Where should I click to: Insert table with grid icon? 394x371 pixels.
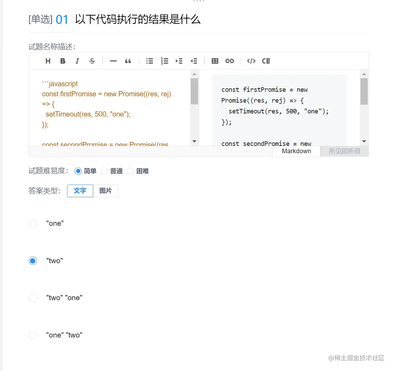coord(215,61)
